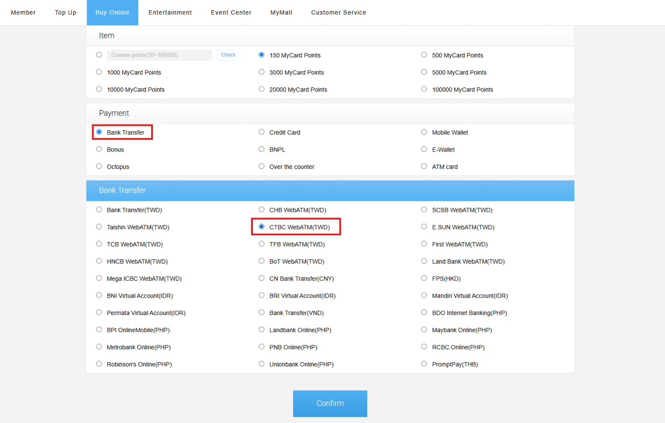
Task: Select TCB WebATM(TWD)
Action: coord(99,244)
